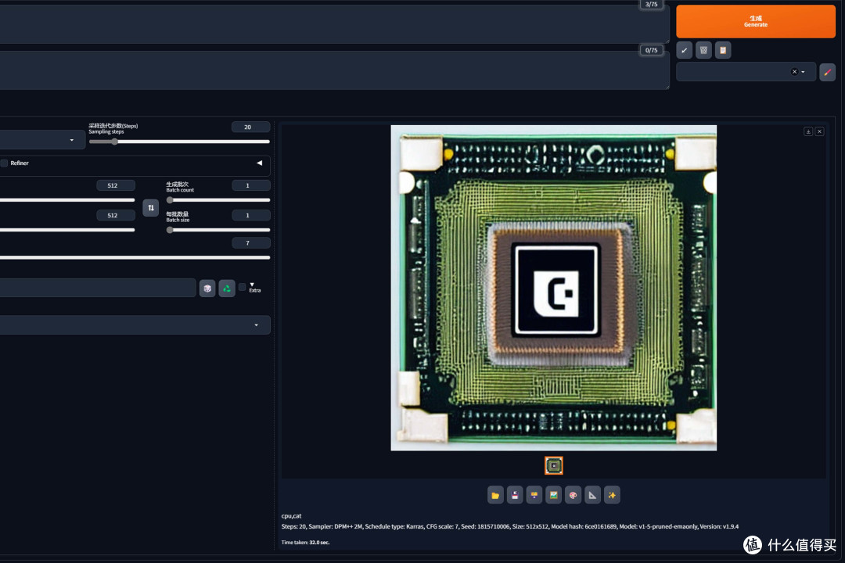The width and height of the screenshot is (845, 563).
Task: Click the Batch size slider
Action: click(218, 230)
